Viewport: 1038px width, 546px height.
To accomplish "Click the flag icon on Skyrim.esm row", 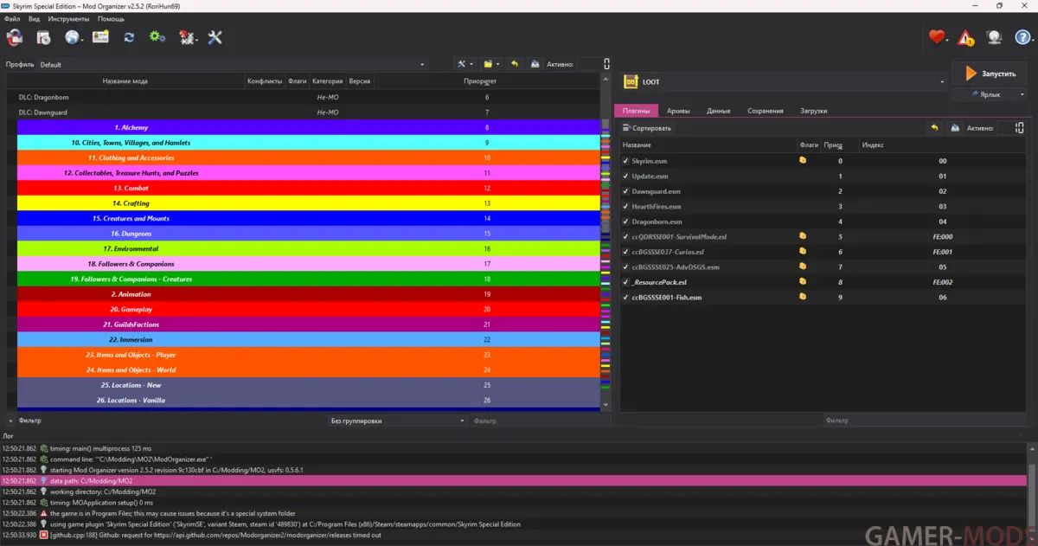I will pos(803,160).
